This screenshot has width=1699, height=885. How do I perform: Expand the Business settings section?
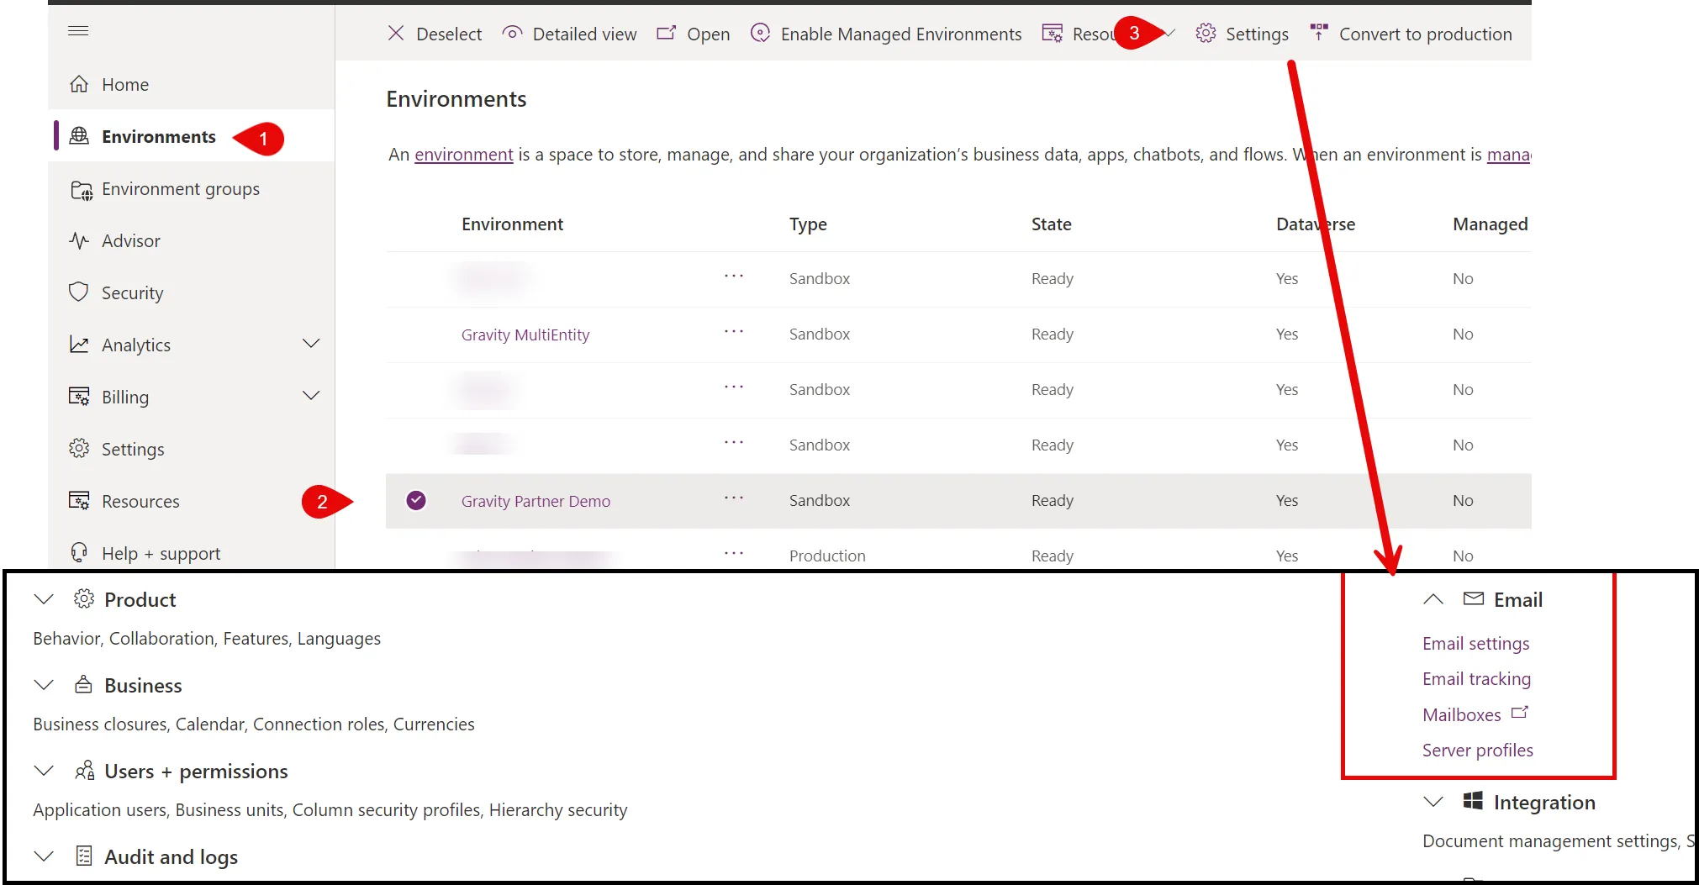(44, 685)
